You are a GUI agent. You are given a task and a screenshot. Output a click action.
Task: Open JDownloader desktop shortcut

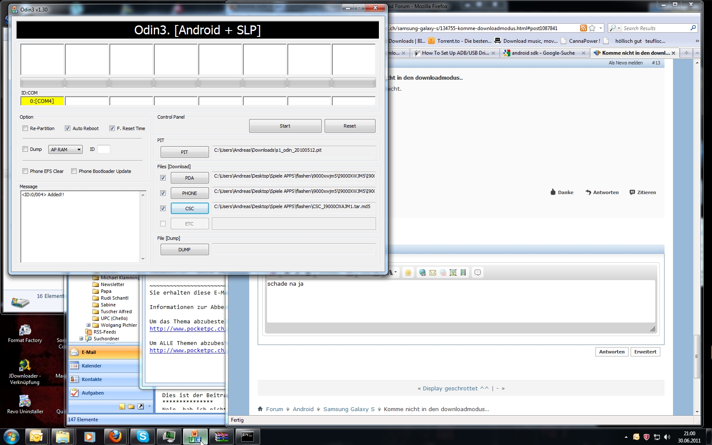tap(25, 372)
